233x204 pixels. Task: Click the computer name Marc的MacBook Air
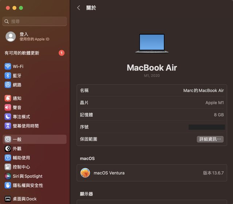(x=204, y=91)
